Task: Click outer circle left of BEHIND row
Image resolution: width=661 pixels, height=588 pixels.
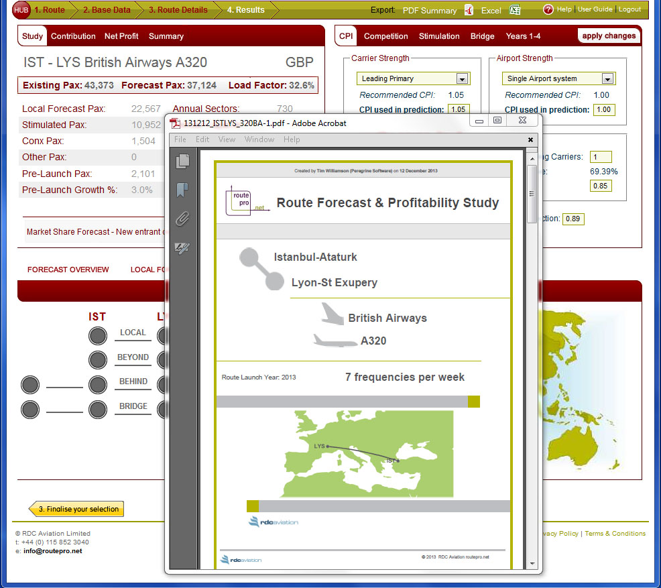Action: [30, 385]
